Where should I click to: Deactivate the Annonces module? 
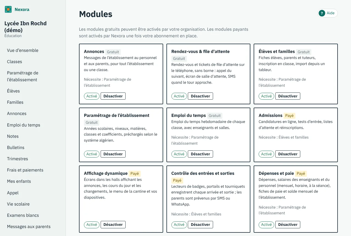click(113, 96)
